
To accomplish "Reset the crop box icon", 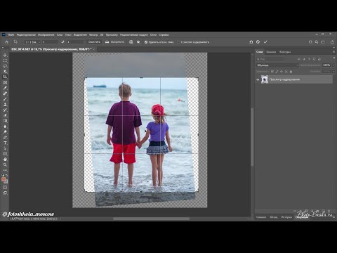I will pos(251,42).
